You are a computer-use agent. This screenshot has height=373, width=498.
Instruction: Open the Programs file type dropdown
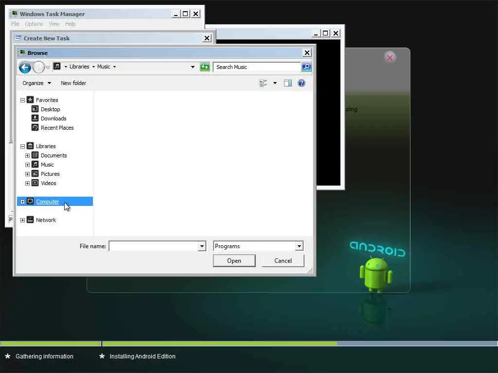coord(299,246)
